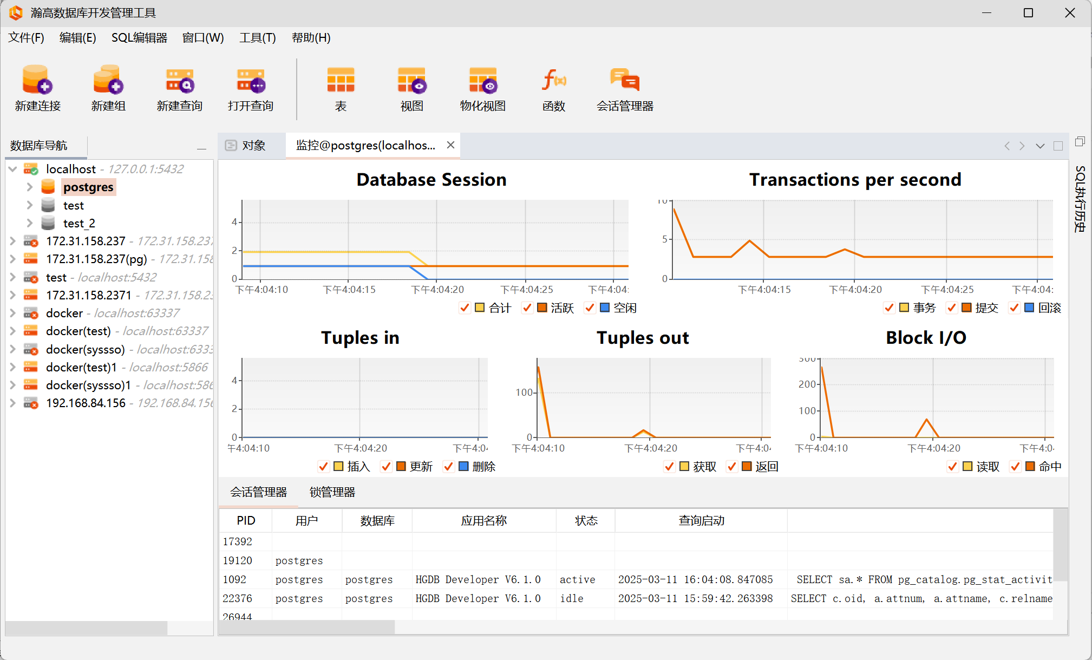Click the 读取 yellow legend swatch

968,466
